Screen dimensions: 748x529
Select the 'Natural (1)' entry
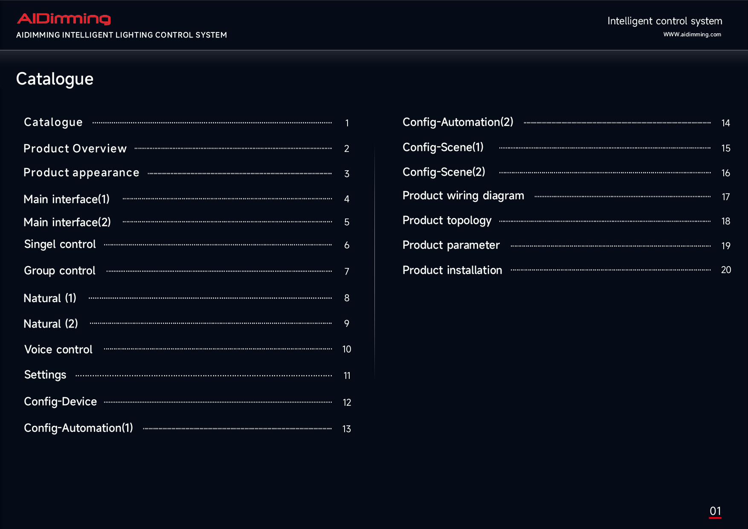[x=50, y=298]
